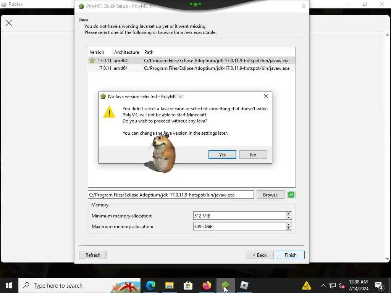Click the yellow warning icon in dialog
Screen dimensions: 391x293
(x=109, y=112)
